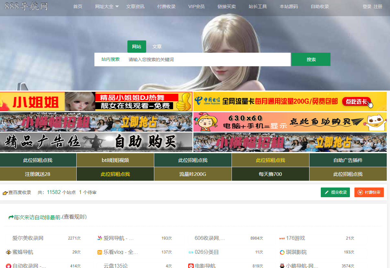Go to 付费收录 page
Screen dimensions: 390x268
(166, 6)
